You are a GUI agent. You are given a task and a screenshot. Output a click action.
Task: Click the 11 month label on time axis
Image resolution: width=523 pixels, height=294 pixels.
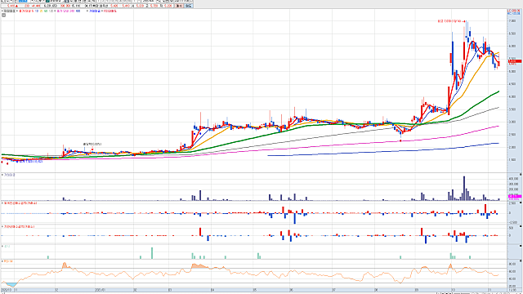click(x=489, y=290)
